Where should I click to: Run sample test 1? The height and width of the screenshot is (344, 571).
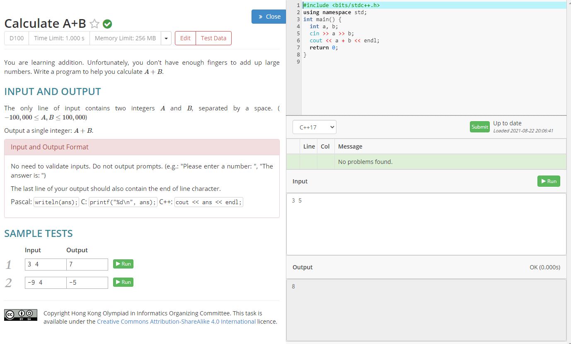point(123,264)
